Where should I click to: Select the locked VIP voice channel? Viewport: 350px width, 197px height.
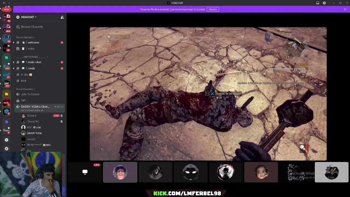(40, 100)
